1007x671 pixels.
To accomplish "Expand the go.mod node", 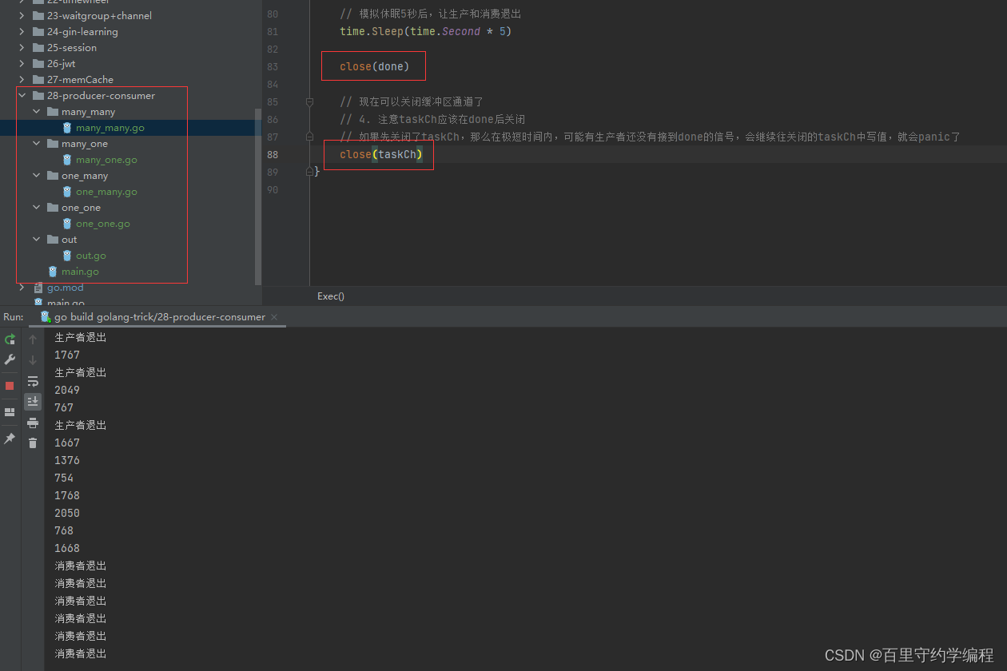I will [x=22, y=288].
